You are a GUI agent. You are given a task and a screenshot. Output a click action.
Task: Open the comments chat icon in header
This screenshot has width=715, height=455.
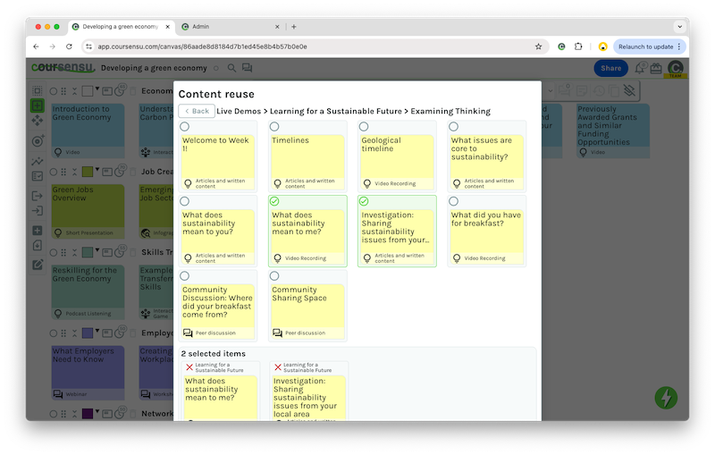pos(247,68)
